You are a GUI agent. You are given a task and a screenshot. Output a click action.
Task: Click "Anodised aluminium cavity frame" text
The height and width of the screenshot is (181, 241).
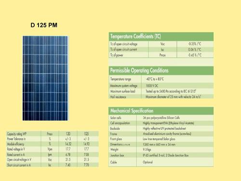coord(167,134)
